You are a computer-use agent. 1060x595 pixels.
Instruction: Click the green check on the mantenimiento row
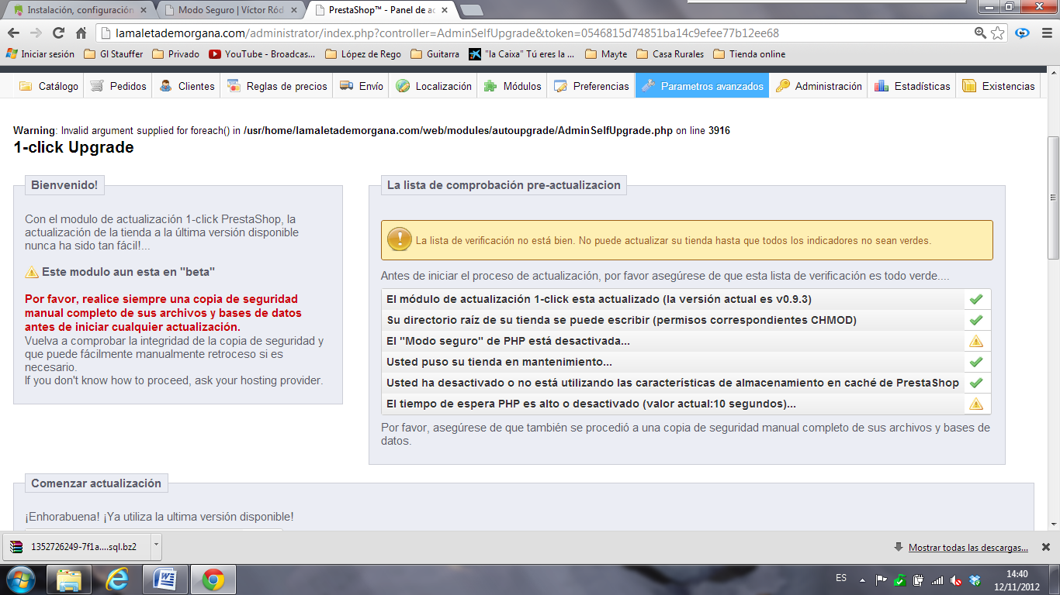tap(976, 362)
